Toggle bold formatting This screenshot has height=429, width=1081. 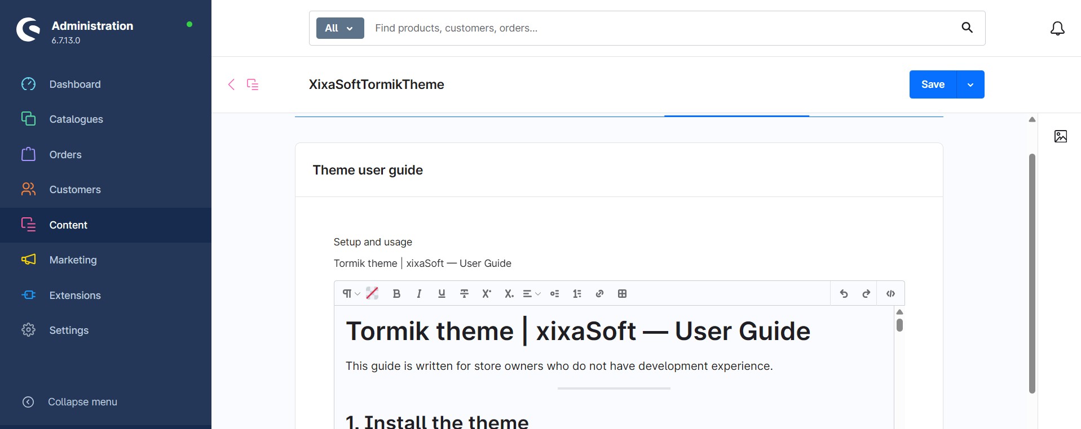[396, 293]
